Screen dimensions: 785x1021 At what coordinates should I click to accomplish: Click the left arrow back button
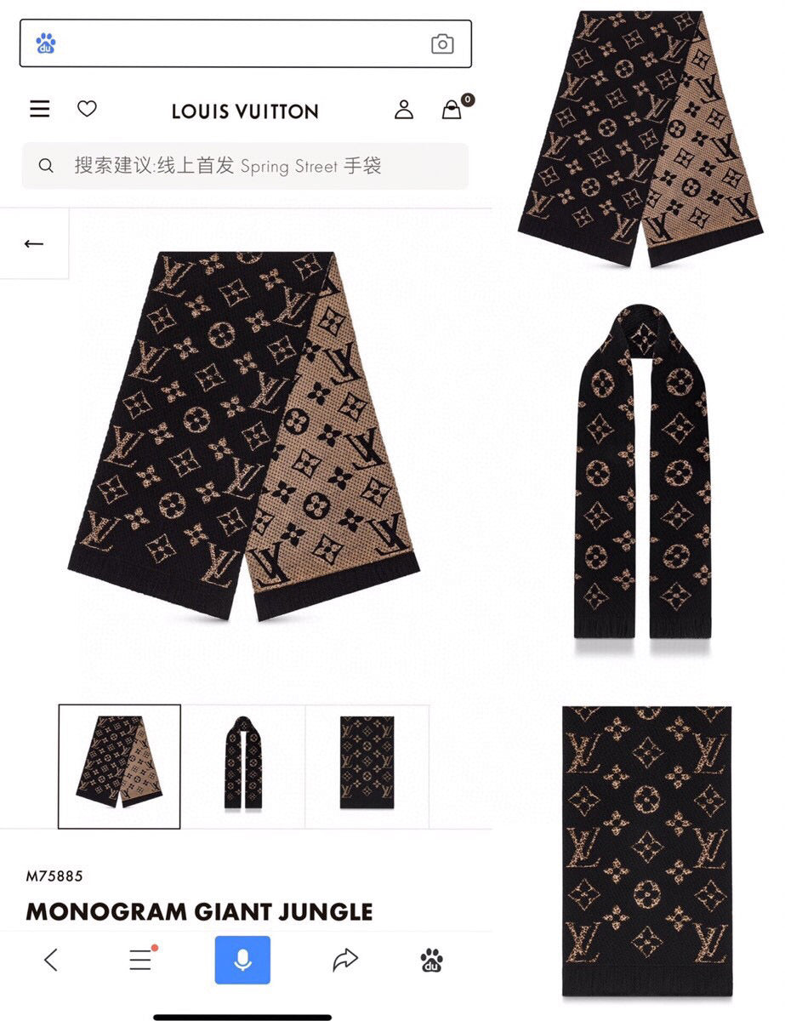[x=34, y=244]
